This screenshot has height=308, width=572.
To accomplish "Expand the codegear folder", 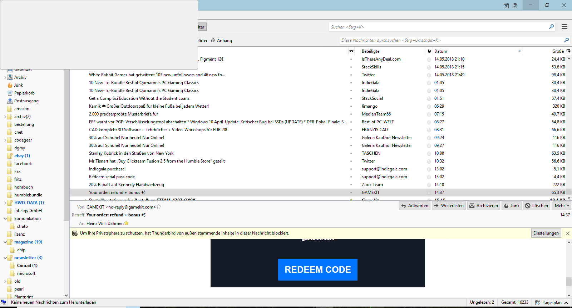I will pos(5,140).
